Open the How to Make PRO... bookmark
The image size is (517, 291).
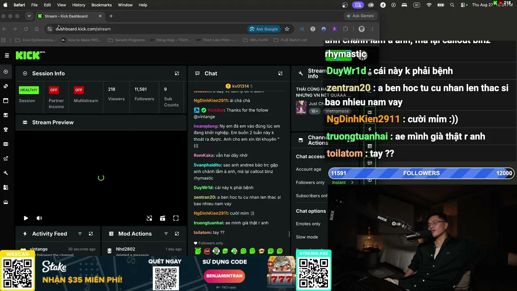coord(81,40)
